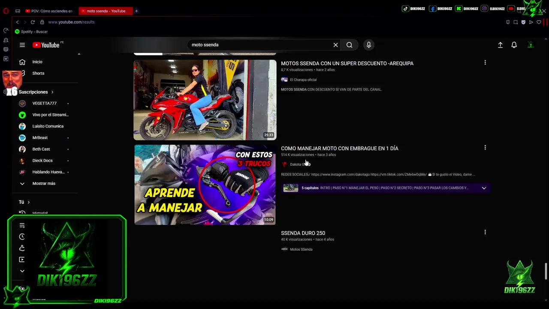Open the account avatar menu
The height and width of the screenshot is (309, 549).
tap(531, 45)
